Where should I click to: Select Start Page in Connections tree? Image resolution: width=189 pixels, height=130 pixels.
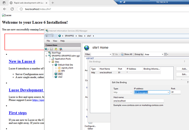point(56,53)
